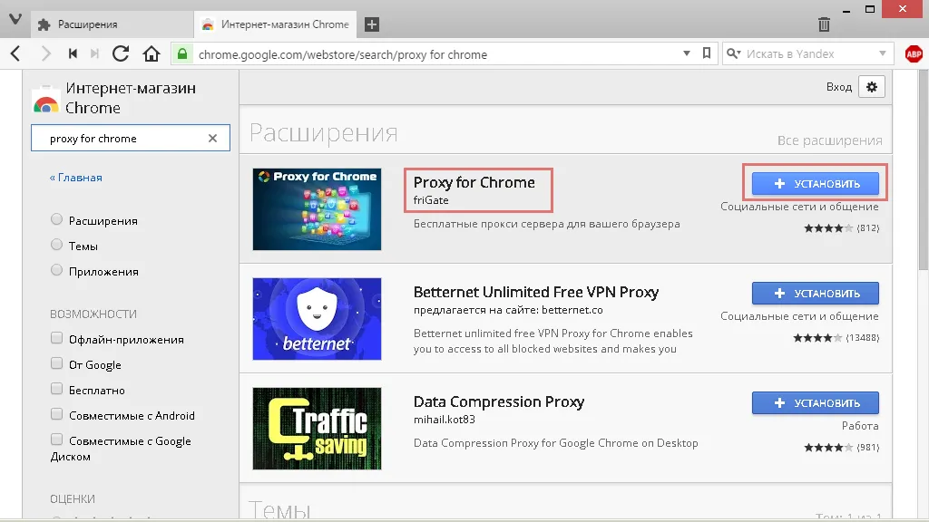
Task: Install Data Compression Proxy extension
Action: (816, 403)
